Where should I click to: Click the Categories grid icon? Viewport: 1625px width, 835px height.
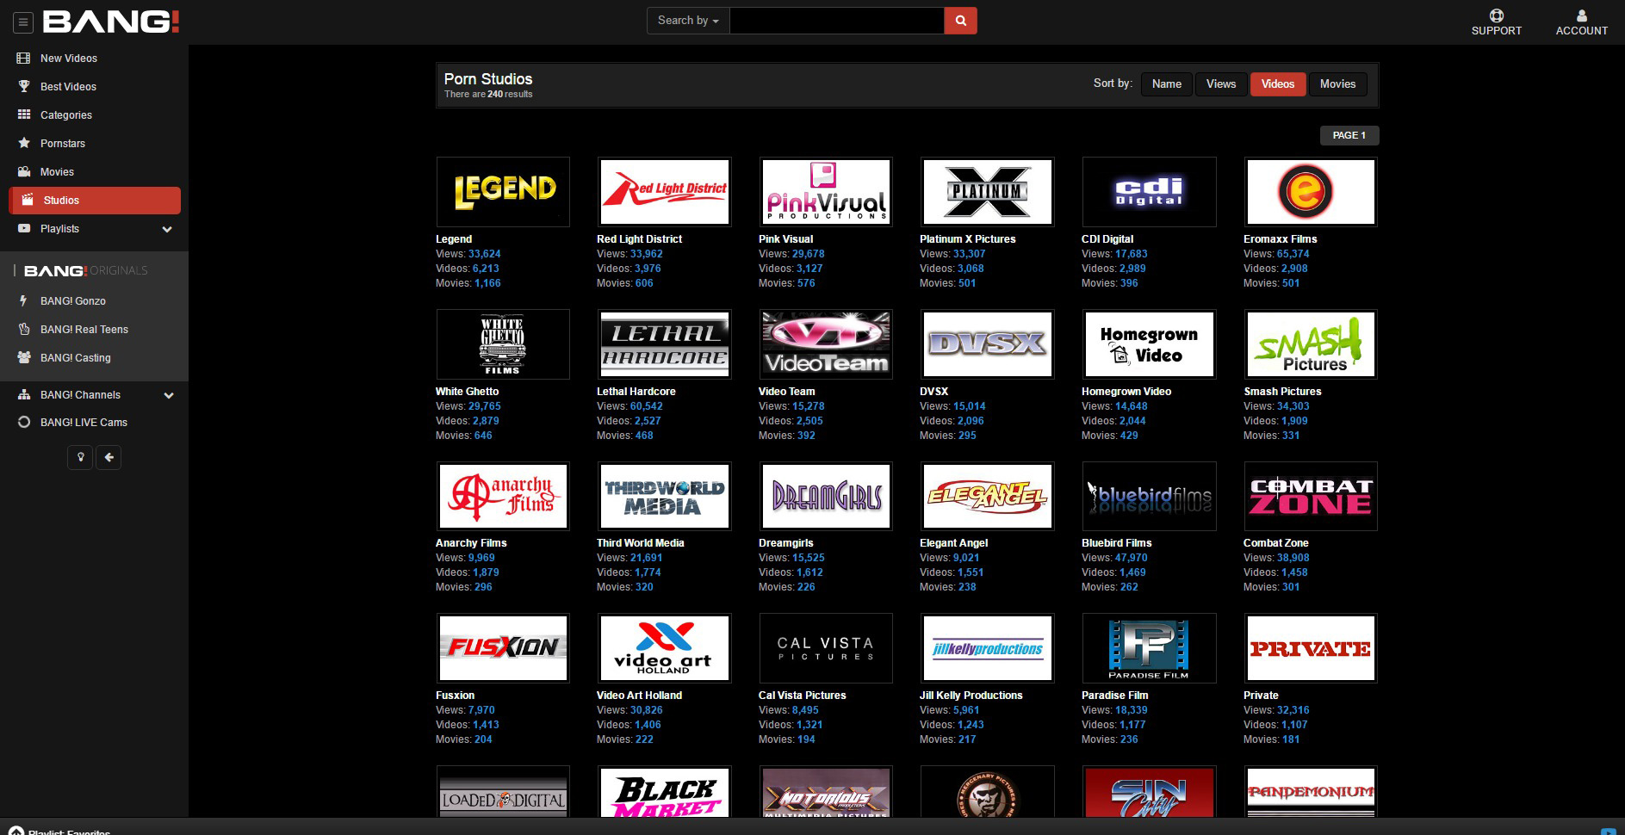(x=24, y=114)
